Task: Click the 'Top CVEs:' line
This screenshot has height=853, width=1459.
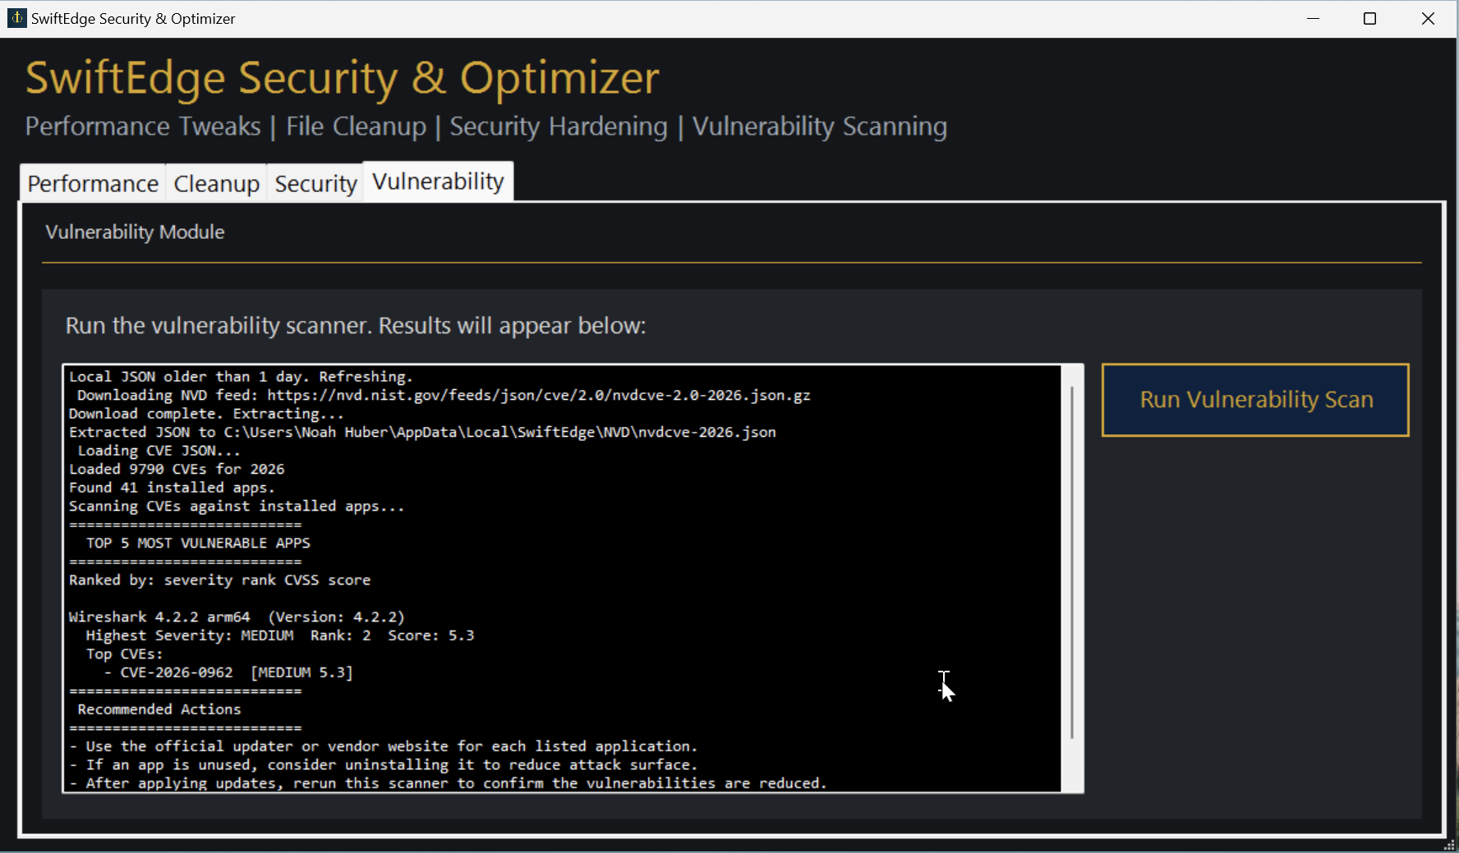Action: (124, 654)
